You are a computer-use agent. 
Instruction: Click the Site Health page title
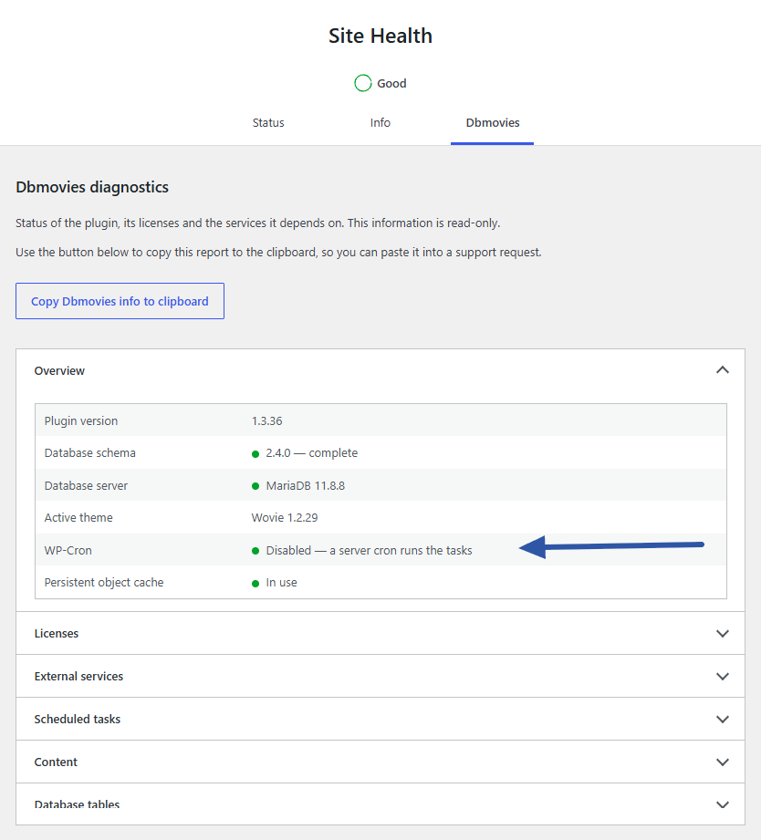point(380,36)
